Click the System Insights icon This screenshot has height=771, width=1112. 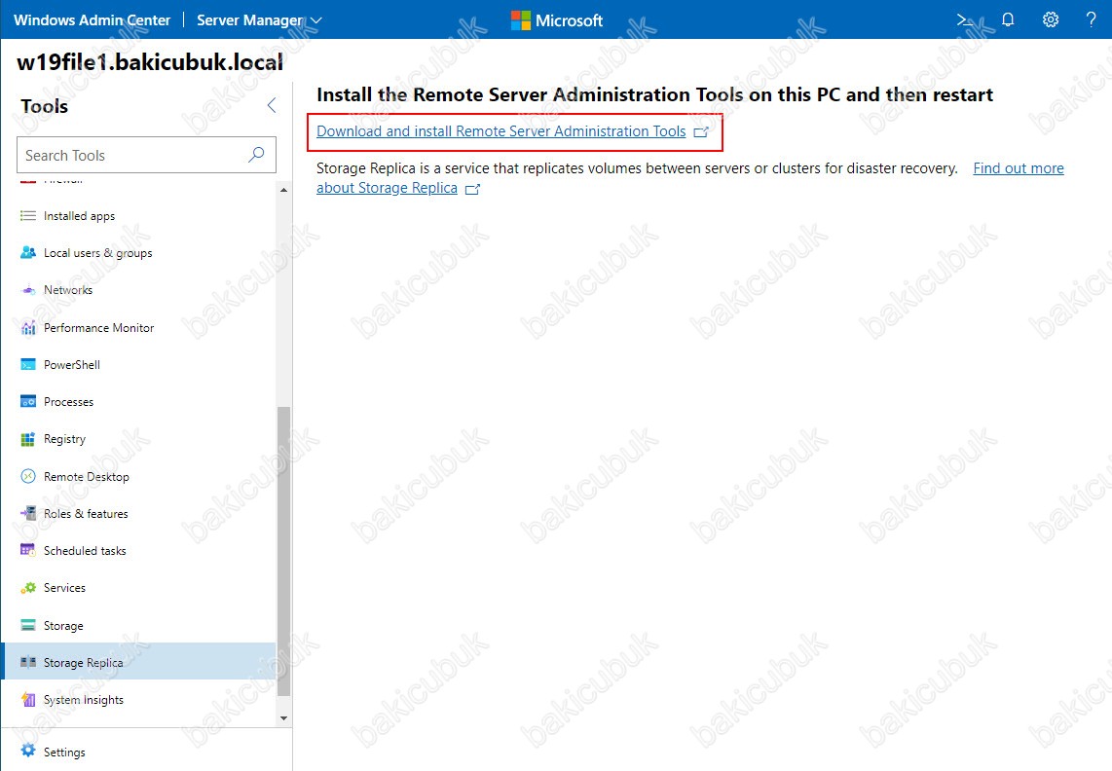click(x=27, y=700)
